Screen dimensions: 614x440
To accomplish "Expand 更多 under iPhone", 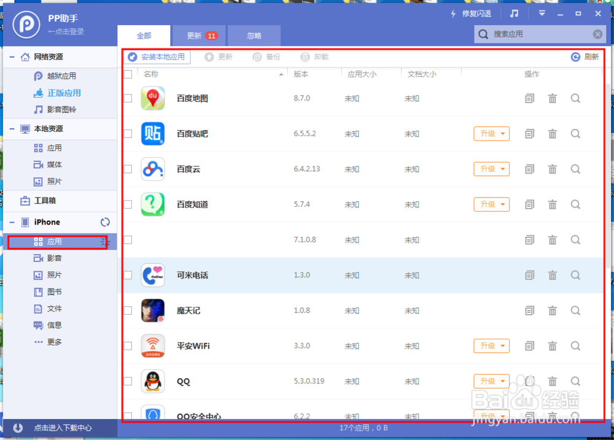I will (48, 342).
